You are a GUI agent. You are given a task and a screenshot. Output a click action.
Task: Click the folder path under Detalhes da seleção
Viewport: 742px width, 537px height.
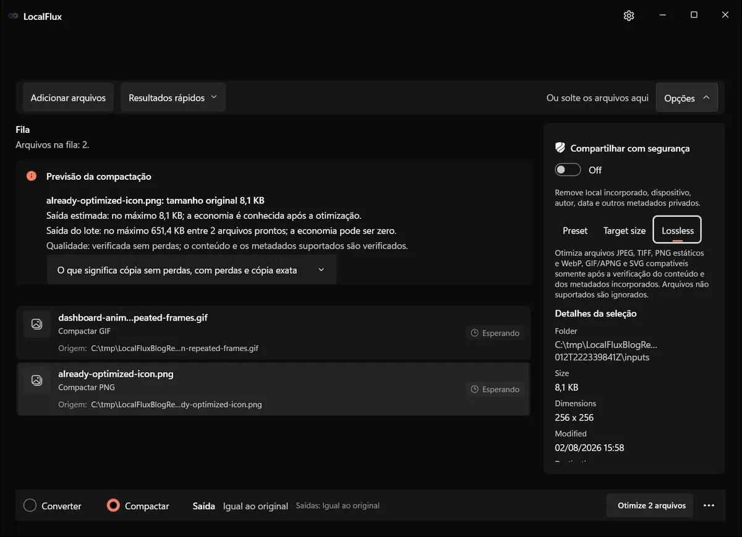[x=606, y=350]
